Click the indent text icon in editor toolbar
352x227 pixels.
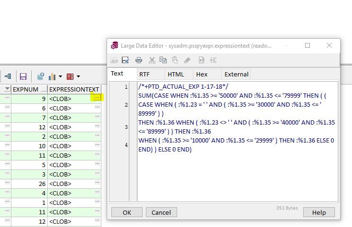tap(213, 60)
